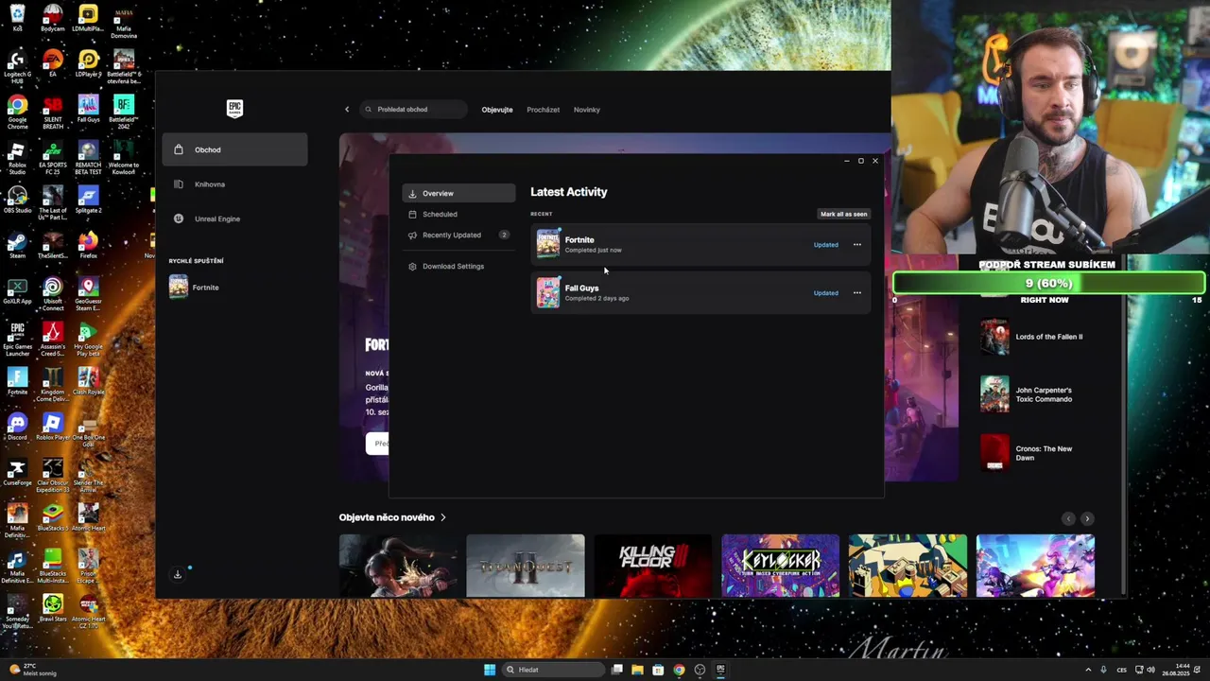Click the taskbar Hledat search box
1210x681 pixels.
554,670
